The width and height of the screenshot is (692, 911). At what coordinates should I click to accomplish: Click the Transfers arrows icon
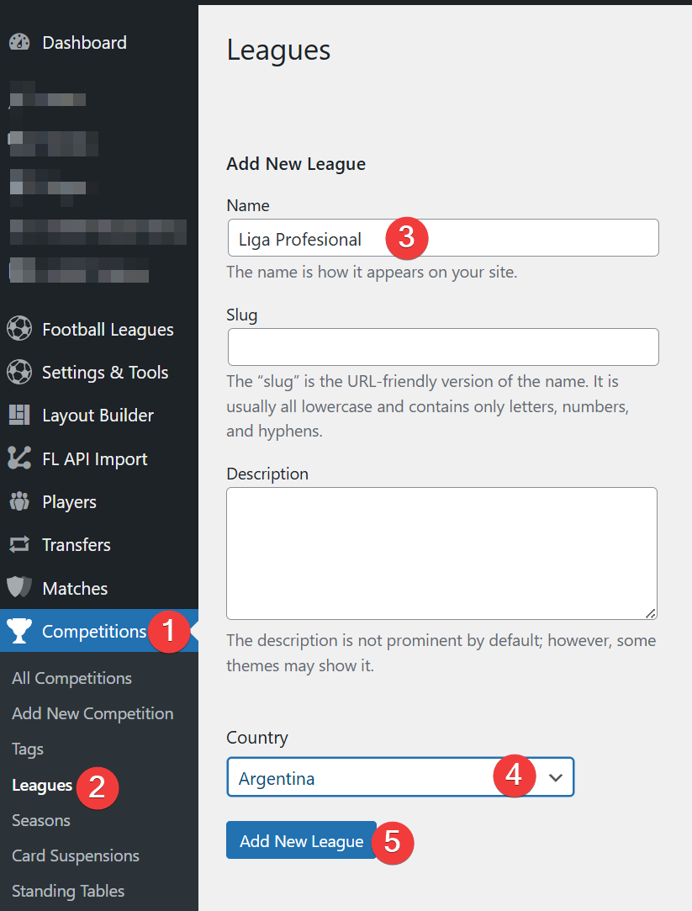(19, 544)
